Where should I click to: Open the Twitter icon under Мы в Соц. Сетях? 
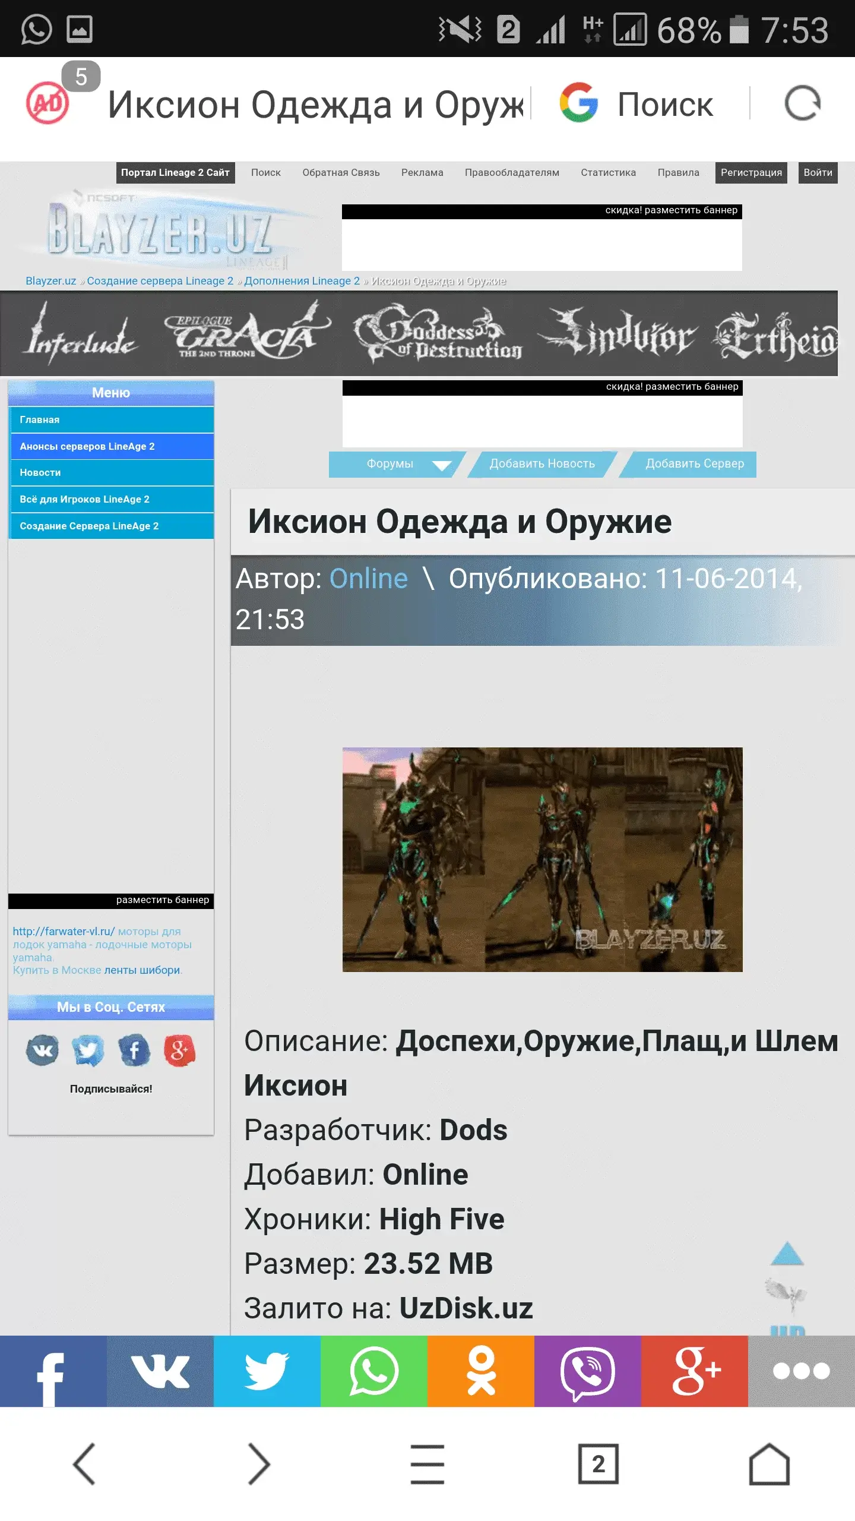(88, 1050)
